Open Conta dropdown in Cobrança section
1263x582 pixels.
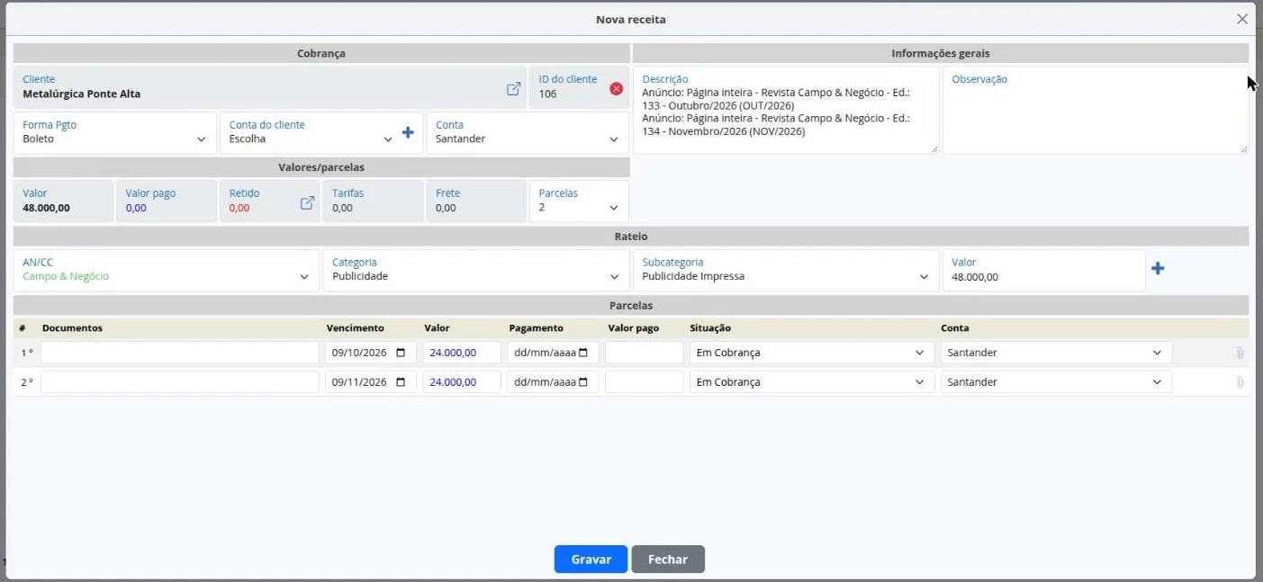point(528,132)
